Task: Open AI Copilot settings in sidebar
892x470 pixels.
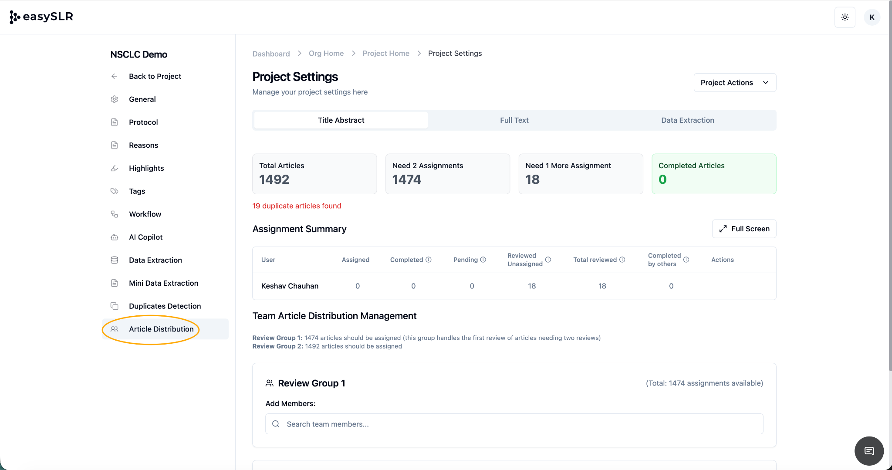Action: click(145, 237)
